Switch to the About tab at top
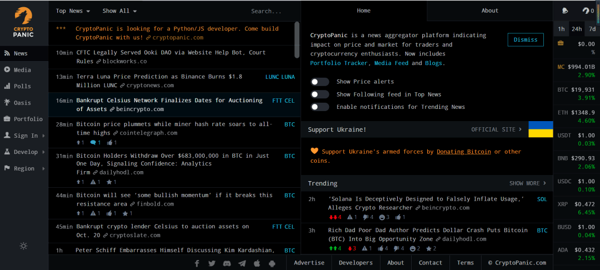 coord(490,11)
